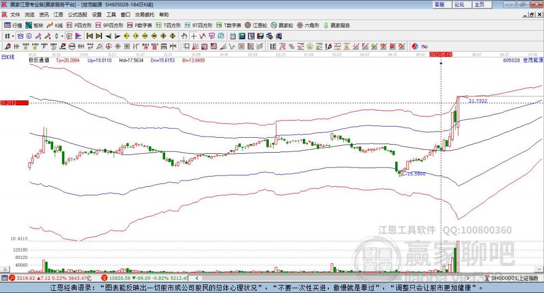Click the Tp=20.2884 indicator value
The width and height of the screenshot is (544, 293).
67,60
